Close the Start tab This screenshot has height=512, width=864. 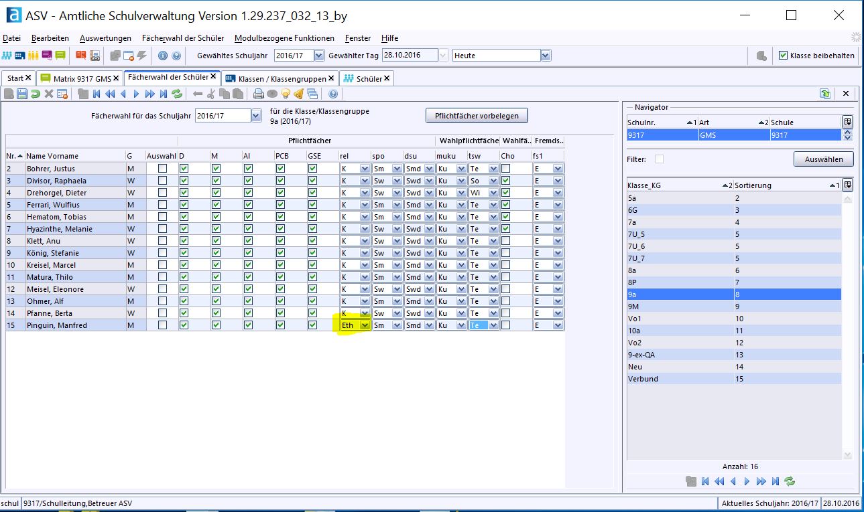[28, 78]
